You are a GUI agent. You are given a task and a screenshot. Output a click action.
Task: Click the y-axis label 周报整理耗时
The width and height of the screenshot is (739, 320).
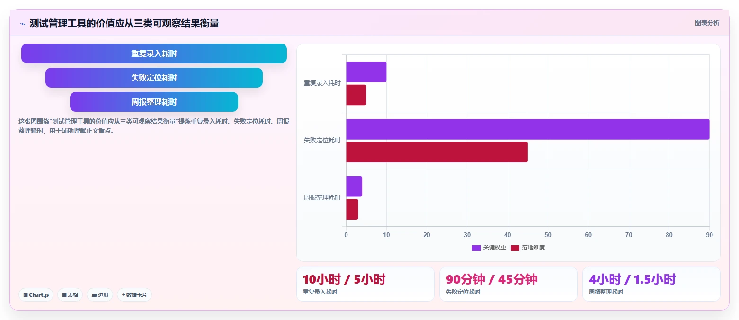click(322, 198)
